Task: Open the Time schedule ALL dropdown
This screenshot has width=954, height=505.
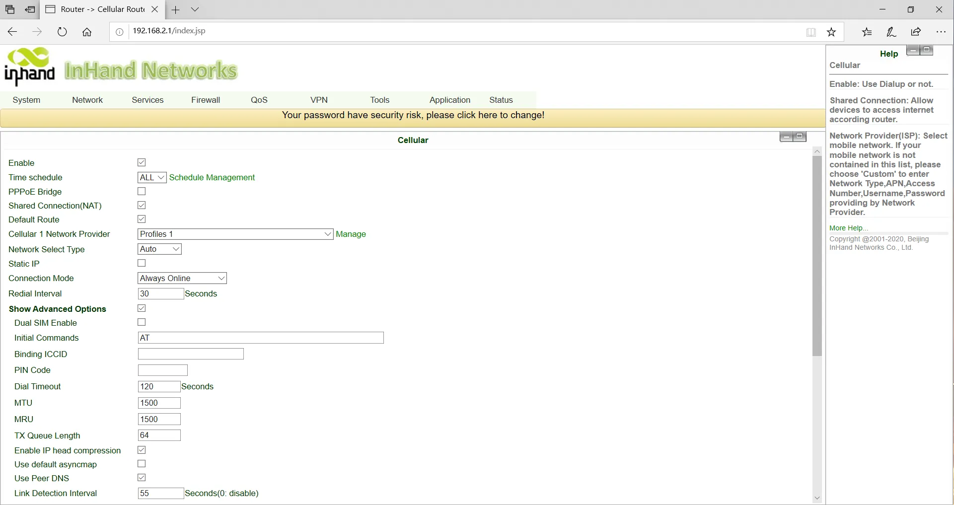Action: click(152, 177)
